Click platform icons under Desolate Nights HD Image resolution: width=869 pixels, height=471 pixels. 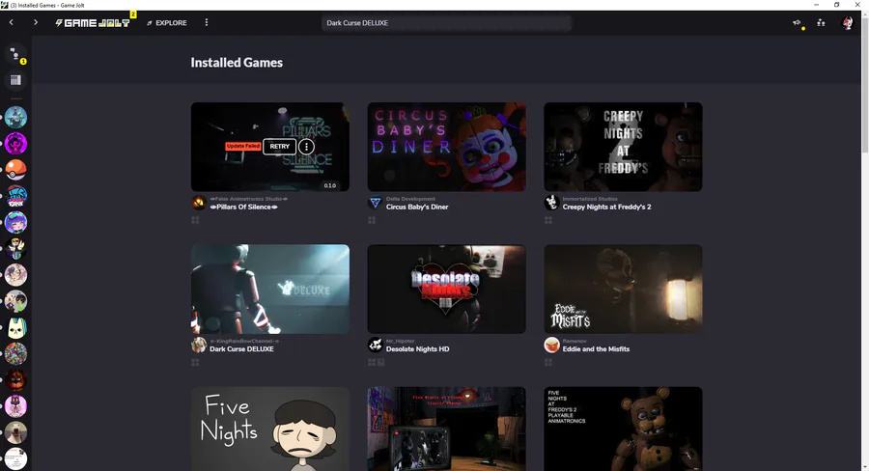coord(377,362)
